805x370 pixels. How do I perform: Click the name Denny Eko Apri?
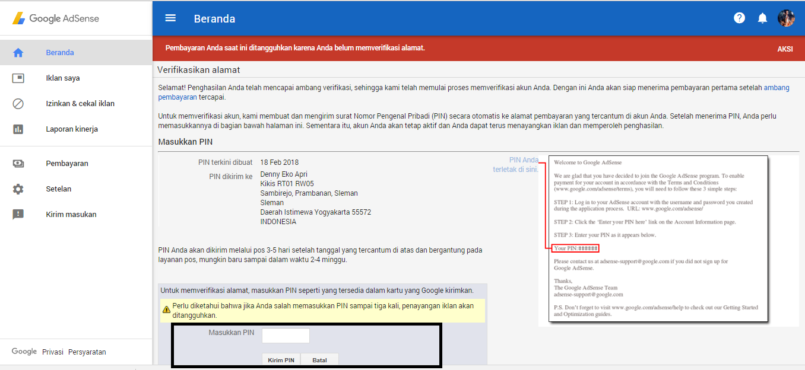pyautogui.click(x=284, y=174)
